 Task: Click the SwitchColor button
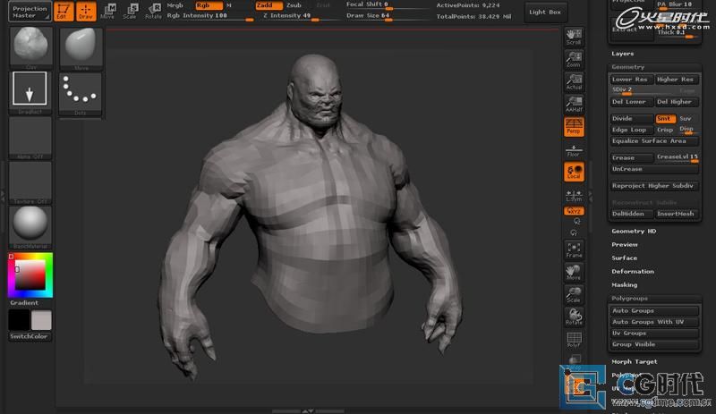coord(30,336)
